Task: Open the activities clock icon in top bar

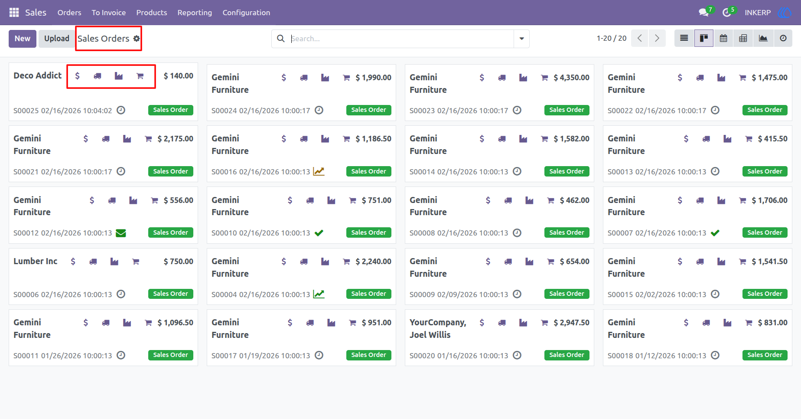Action: tap(727, 13)
